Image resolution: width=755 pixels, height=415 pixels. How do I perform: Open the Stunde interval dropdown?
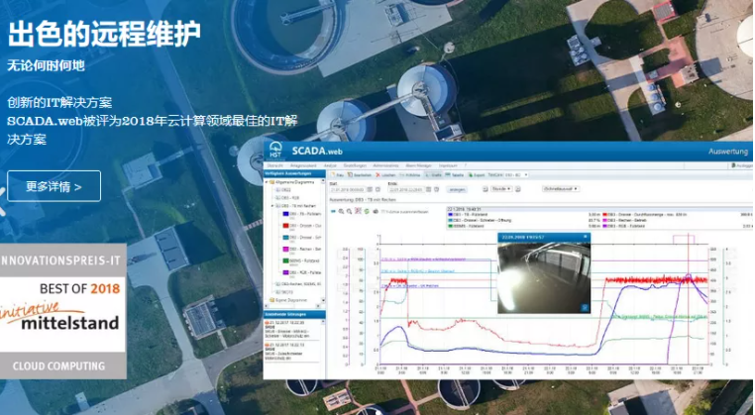tap(501, 187)
